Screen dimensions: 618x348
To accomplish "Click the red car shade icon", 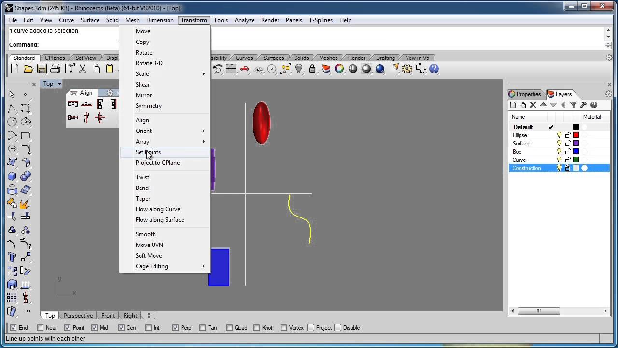I will tap(244, 69).
